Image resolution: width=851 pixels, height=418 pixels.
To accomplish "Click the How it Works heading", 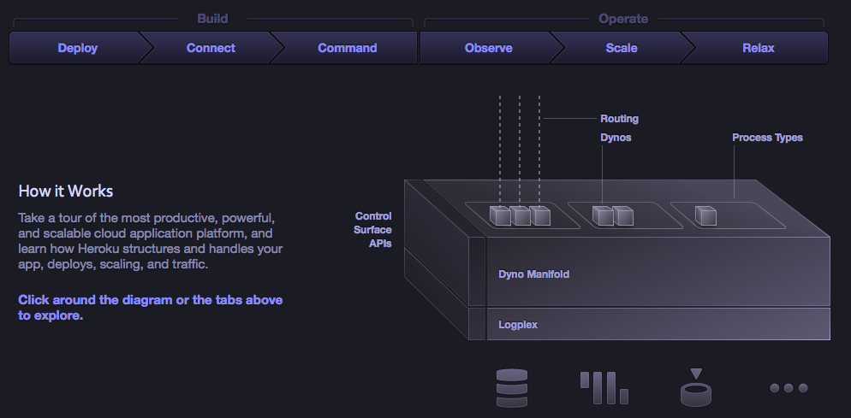I will [x=66, y=191].
